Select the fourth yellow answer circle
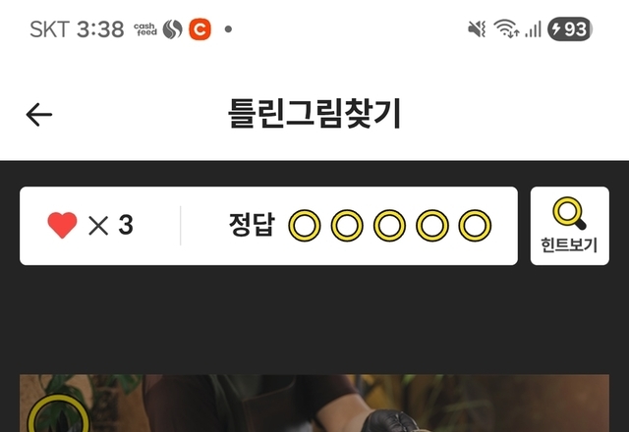 pyautogui.click(x=432, y=226)
